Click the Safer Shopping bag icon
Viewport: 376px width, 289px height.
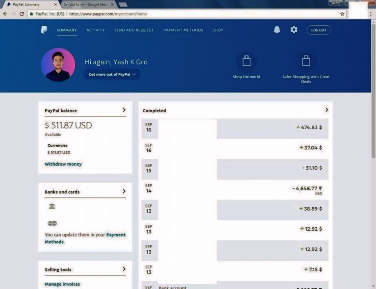(x=306, y=61)
